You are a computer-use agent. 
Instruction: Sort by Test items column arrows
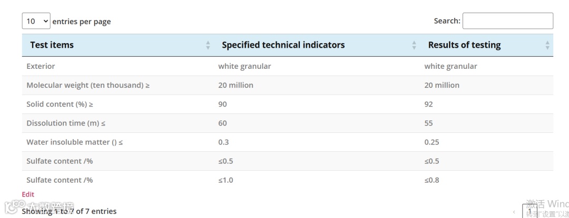click(x=208, y=45)
